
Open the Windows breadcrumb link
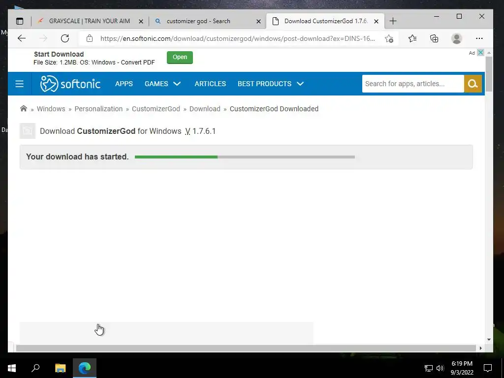point(51,109)
